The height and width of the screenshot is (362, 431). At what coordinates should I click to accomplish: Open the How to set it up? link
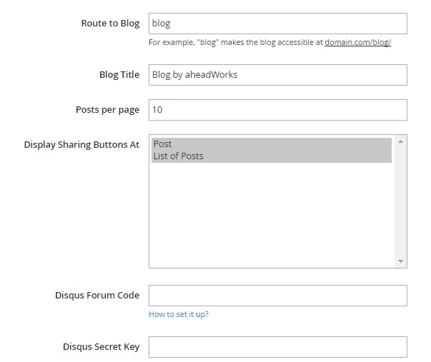(179, 314)
